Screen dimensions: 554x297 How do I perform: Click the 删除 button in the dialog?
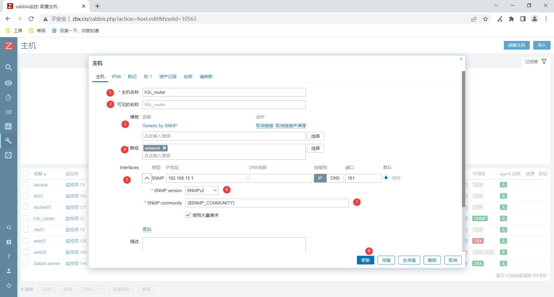432,260
